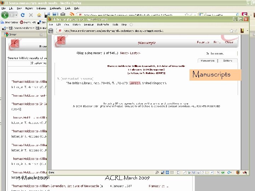This screenshot has width=255, height=191.
Task: Click the Page up link in header
Action: (x=203, y=42)
